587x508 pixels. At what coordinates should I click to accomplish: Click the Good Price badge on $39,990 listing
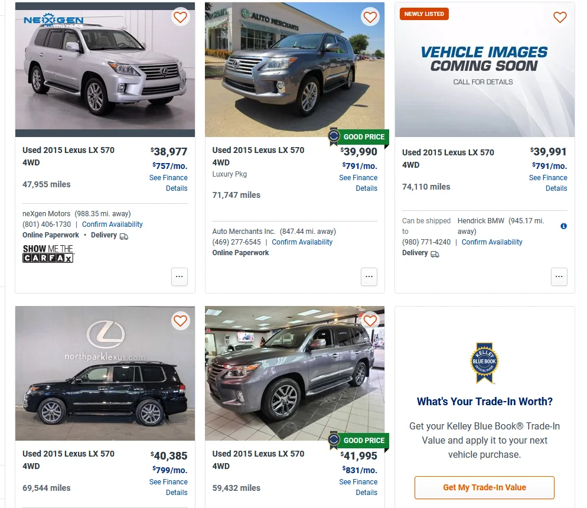357,137
